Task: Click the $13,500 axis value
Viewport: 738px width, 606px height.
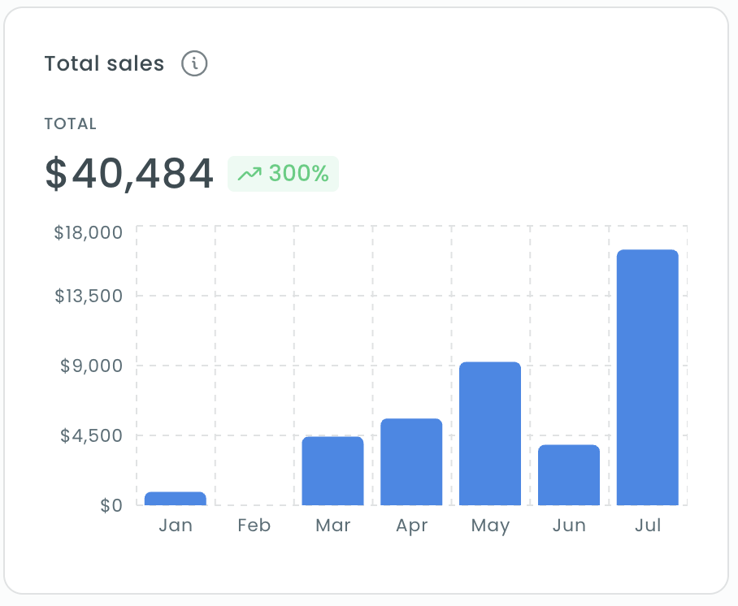Action: pyautogui.click(x=89, y=296)
